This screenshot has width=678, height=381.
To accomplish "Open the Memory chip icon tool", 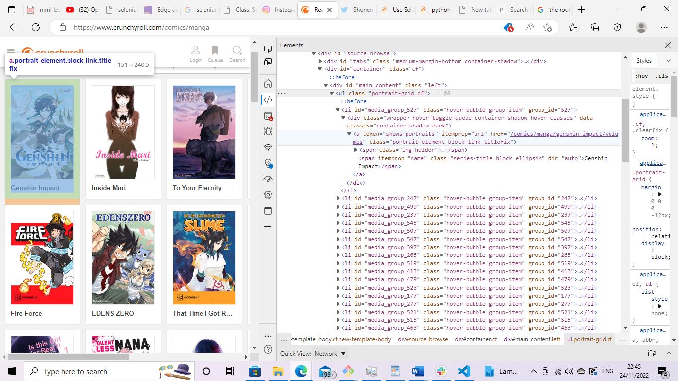I will click(x=268, y=195).
